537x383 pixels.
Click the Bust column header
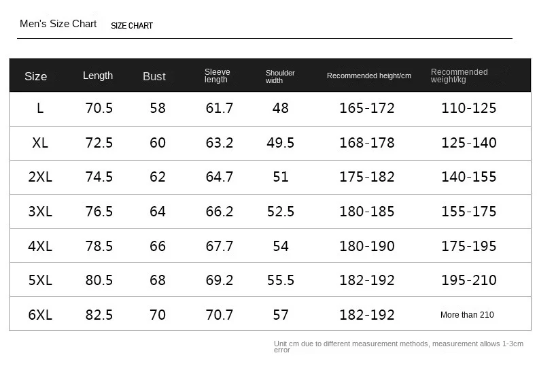[154, 76]
